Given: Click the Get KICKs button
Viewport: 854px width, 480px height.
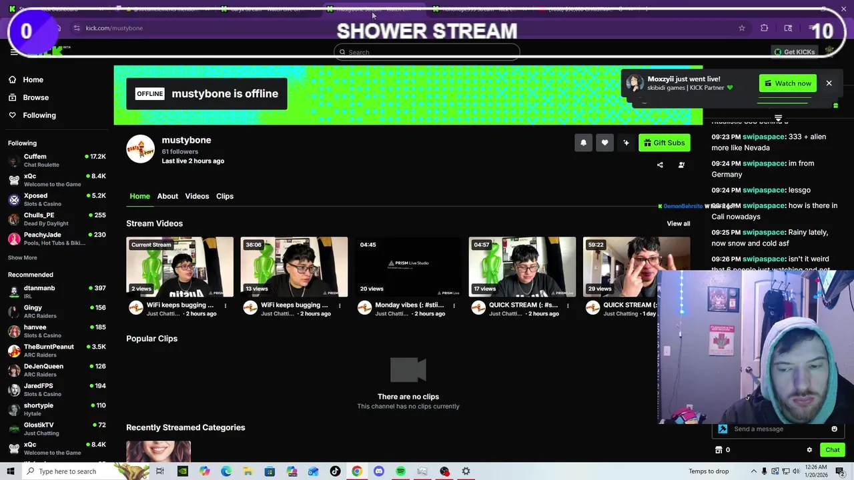Looking at the screenshot, I should [x=794, y=52].
